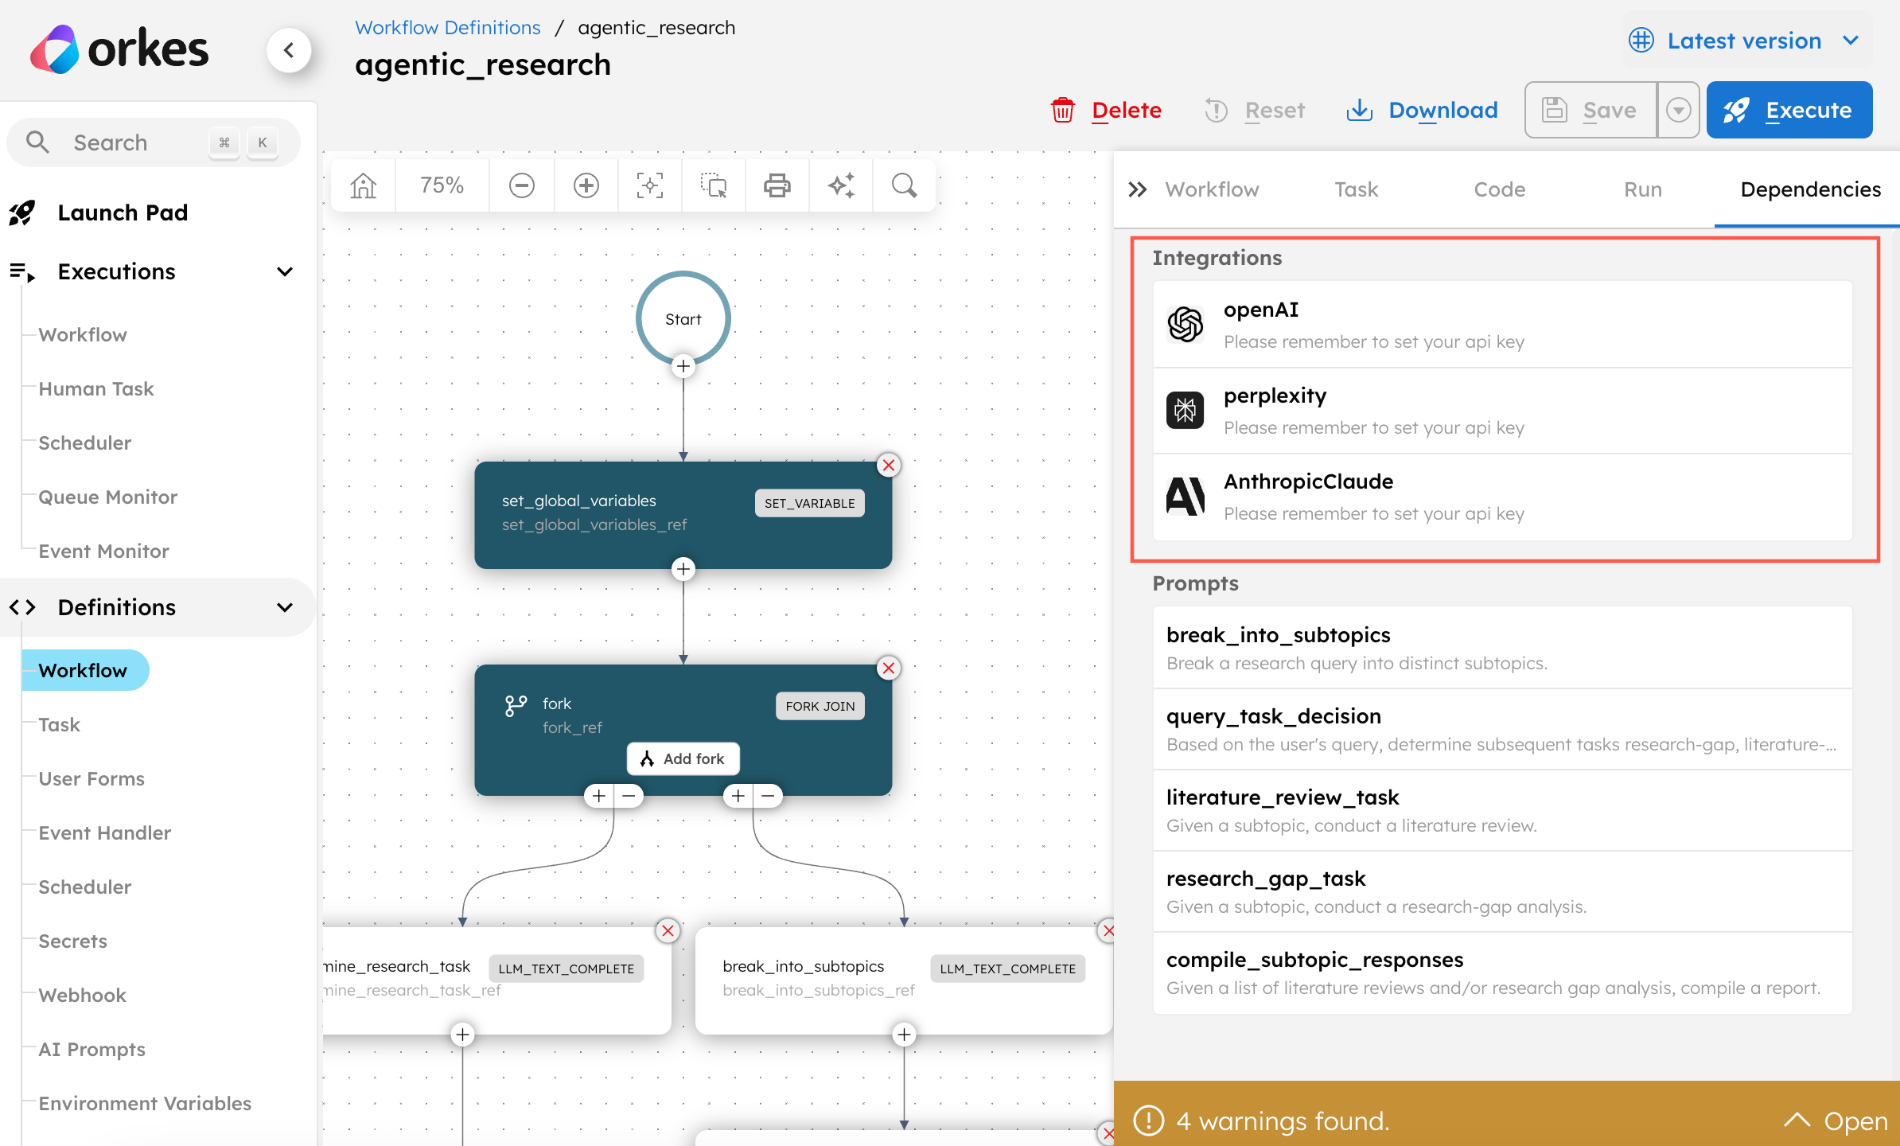Switch to the Code tab
The height and width of the screenshot is (1146, 1900).
pyautogui.click(x=1499, y=189)
